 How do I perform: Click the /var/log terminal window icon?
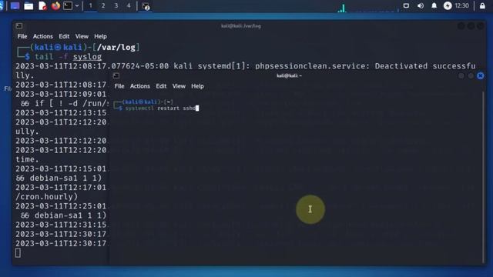[x=19, y=25]
